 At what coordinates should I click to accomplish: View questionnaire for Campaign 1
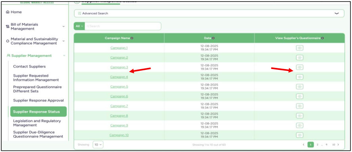point(299,48)
